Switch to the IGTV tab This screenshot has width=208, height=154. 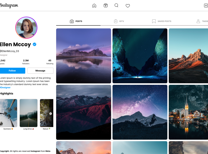119,21
